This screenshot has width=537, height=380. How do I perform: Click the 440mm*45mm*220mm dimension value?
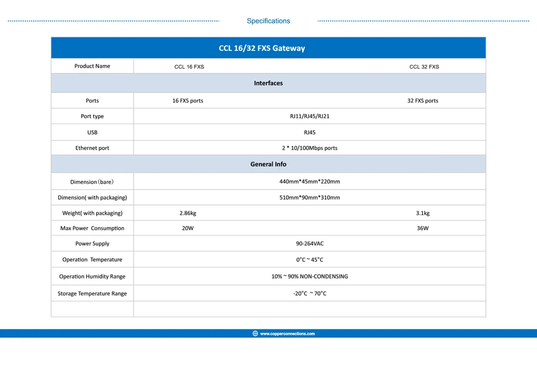tap(309, 181)
